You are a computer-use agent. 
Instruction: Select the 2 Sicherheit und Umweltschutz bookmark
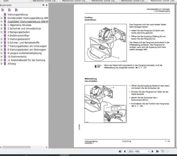[24, 29]
